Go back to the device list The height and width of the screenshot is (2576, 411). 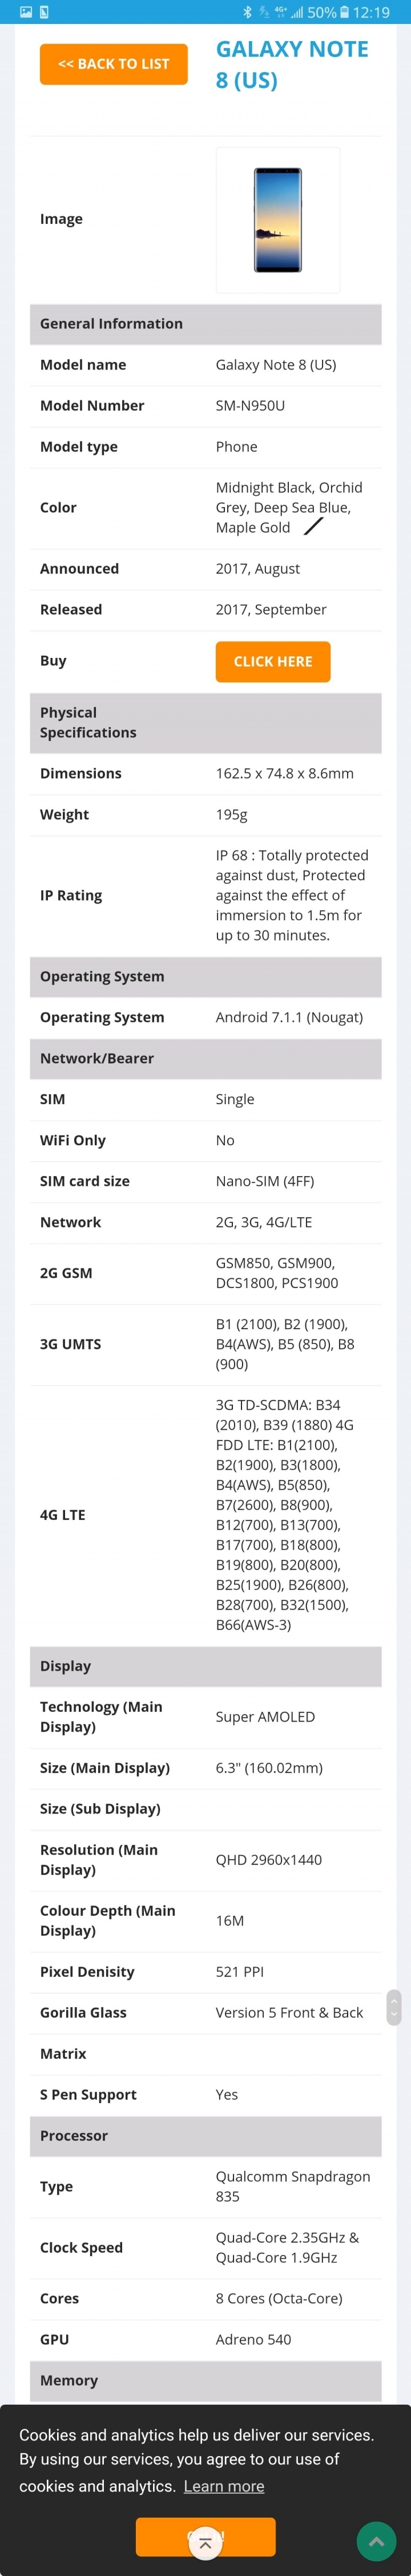(x=113, y=64)
